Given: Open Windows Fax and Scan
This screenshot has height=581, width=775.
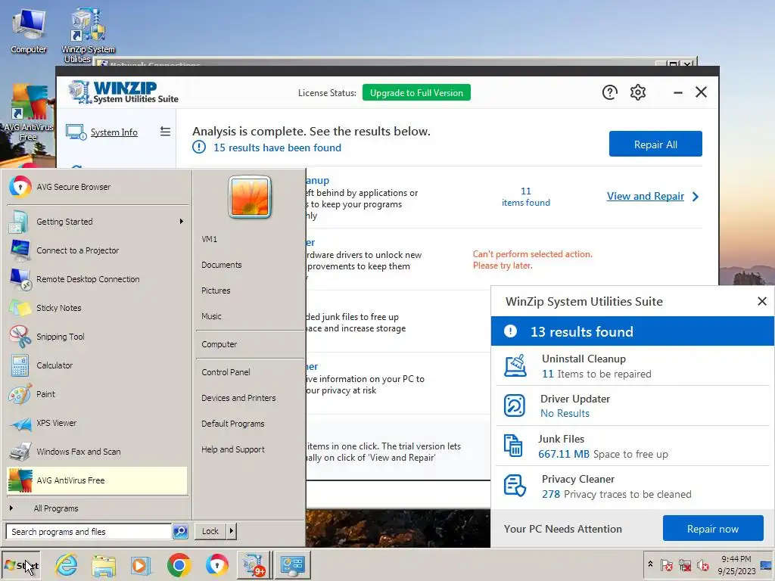Looking at the screenshot, I should [98, 452].
